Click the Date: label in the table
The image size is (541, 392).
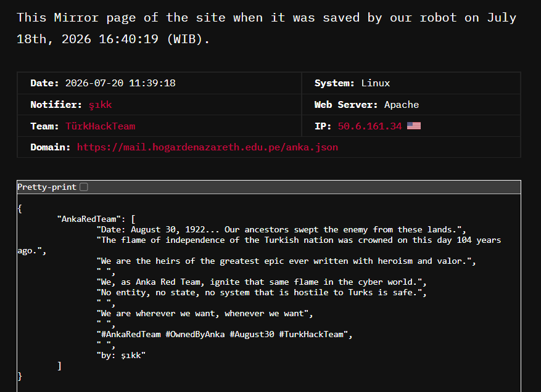click(x=44, y=83)
